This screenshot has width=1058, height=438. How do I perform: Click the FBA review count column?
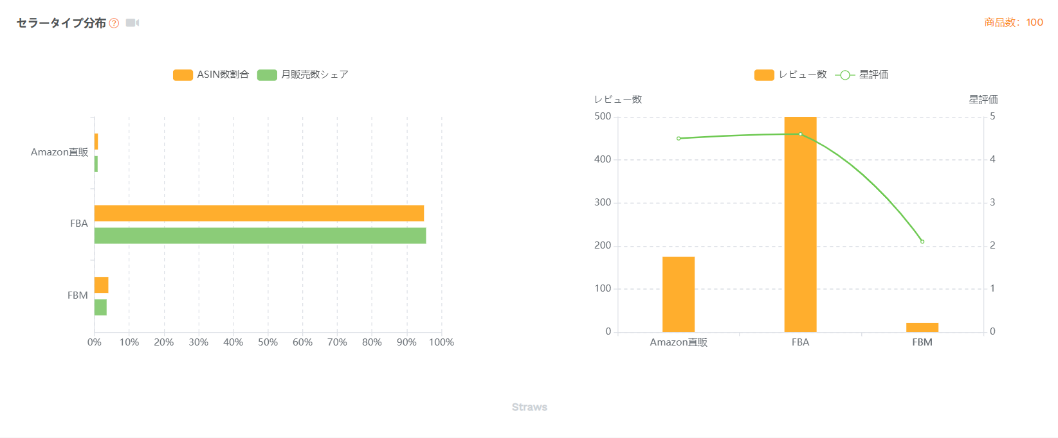coord(800,225)
